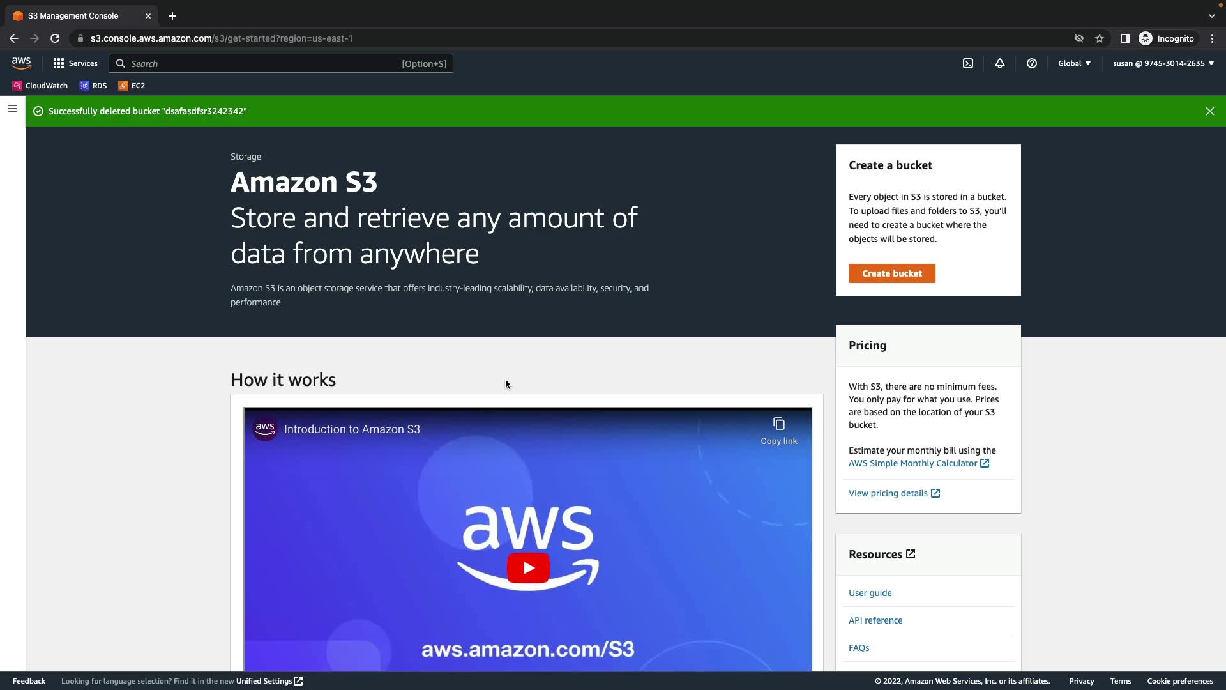Expand the Global region dropdown
1226x690 pixels.
pyautogui.click(x=1074, y=63)
